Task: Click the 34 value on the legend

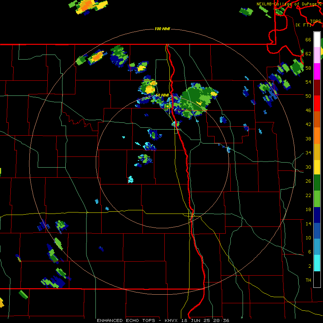Action: click(x=308, y=153)
